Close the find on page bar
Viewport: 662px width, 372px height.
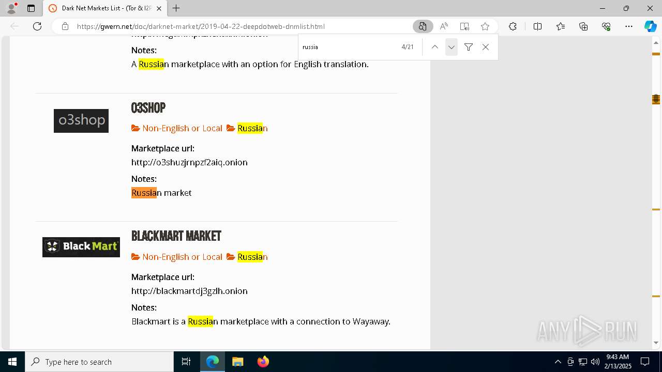[486, 47]
